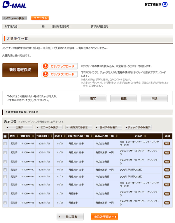This screenshot has height=223, width=175.
Task: Sort by 状態 column arrows
Action: 17,136
